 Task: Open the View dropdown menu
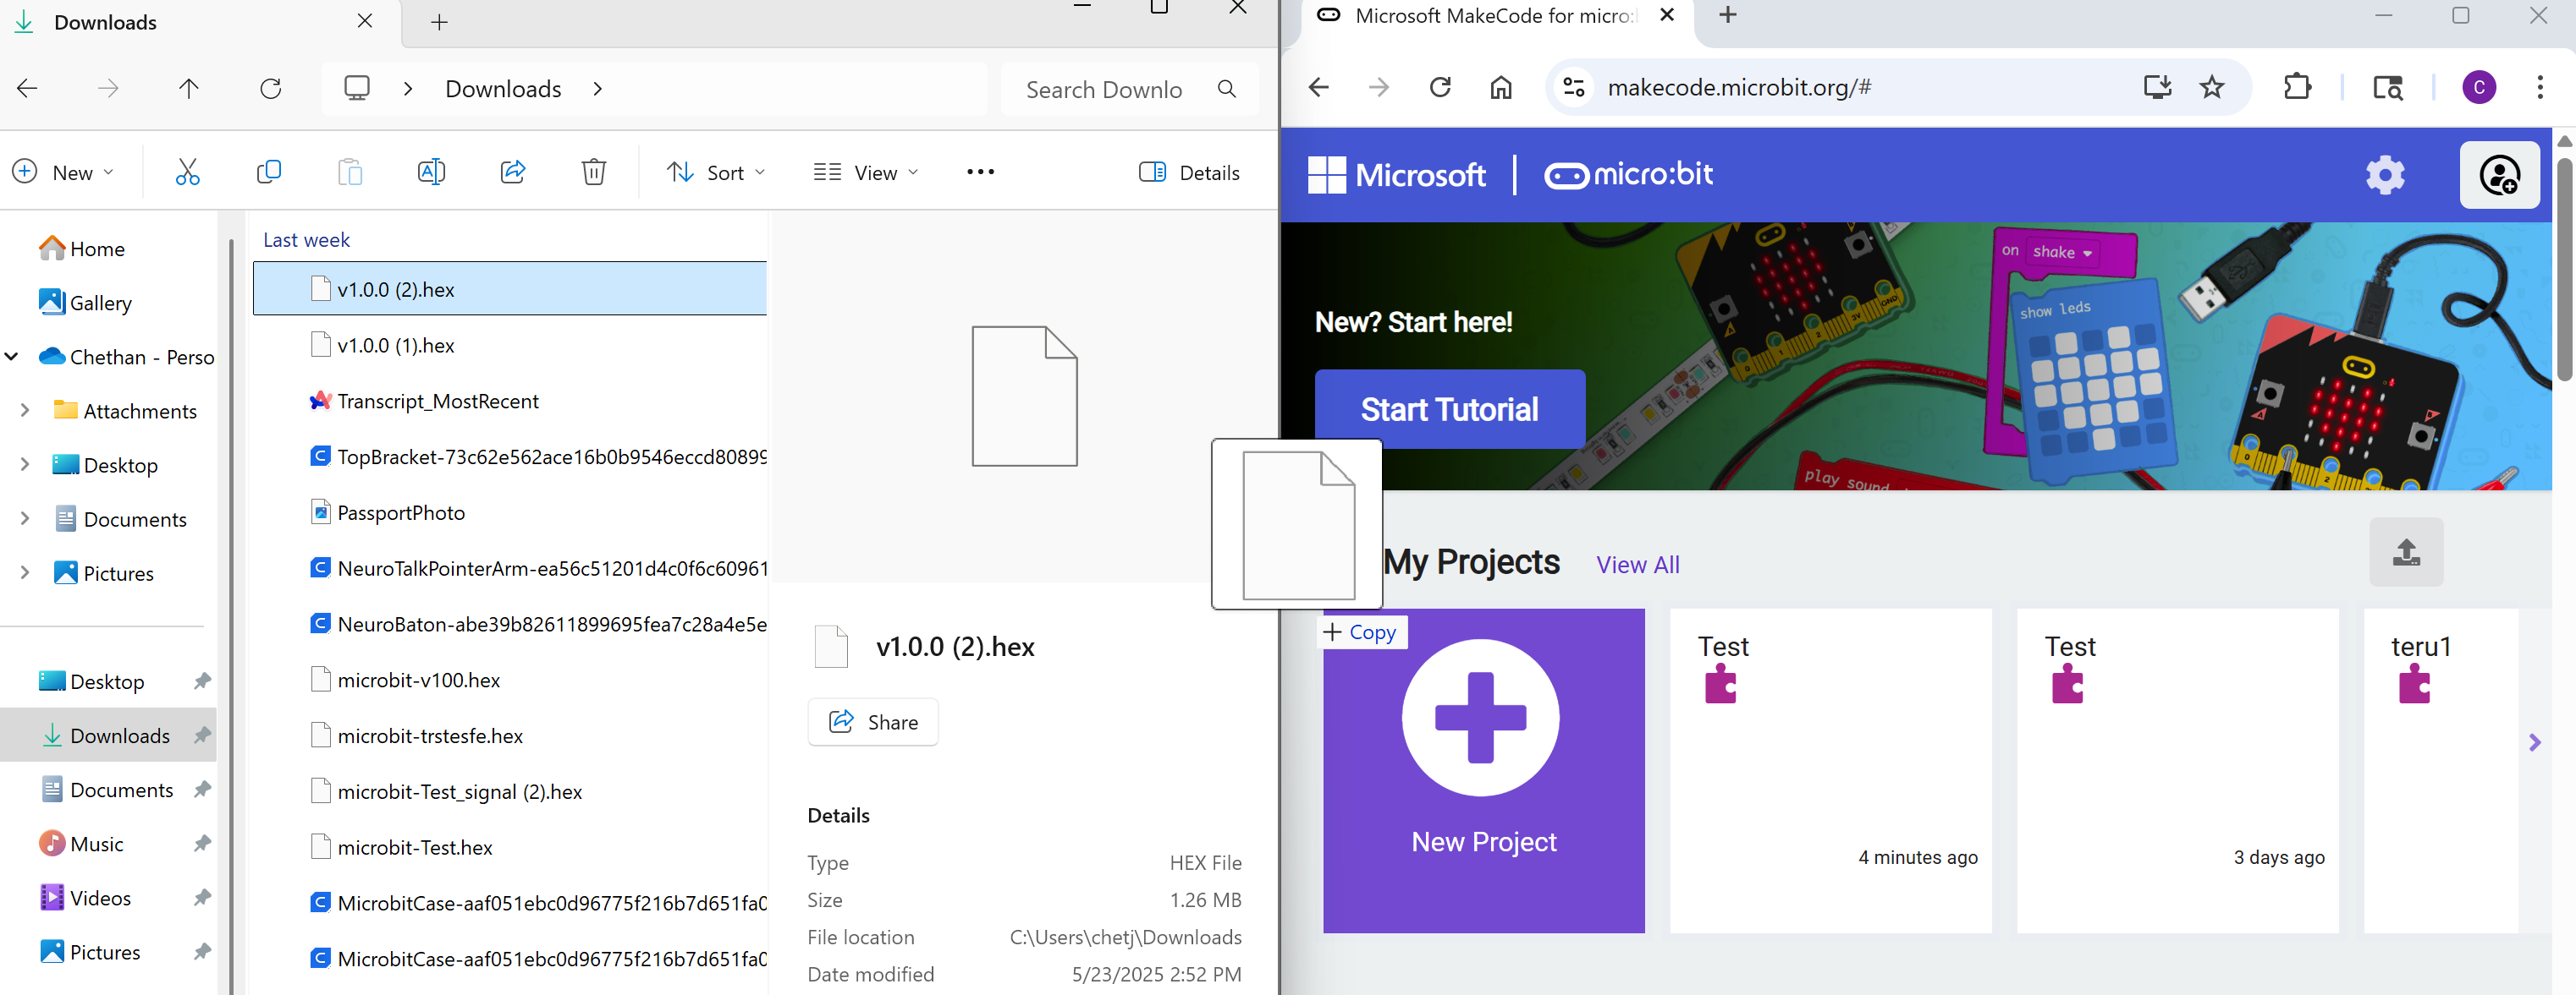click(x=866, y=172)
